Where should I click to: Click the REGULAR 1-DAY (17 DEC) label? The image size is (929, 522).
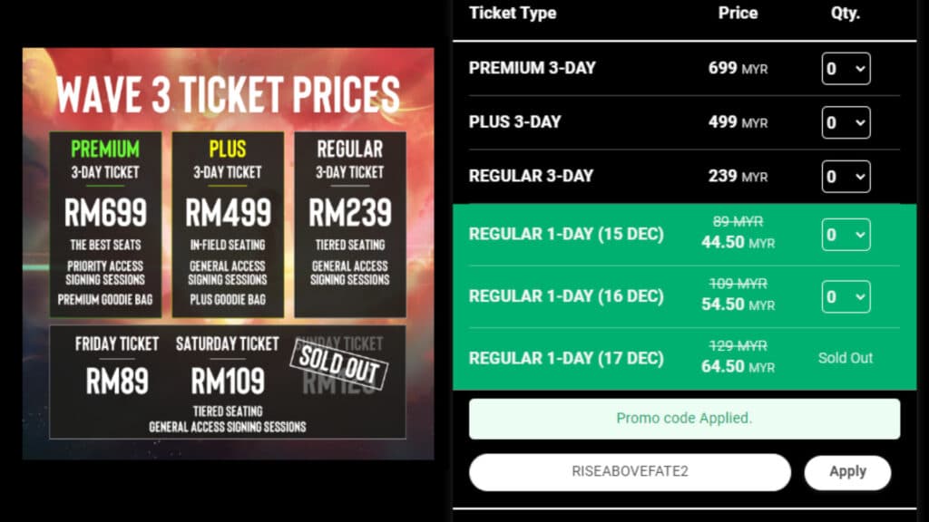click(x=566, y=358)
